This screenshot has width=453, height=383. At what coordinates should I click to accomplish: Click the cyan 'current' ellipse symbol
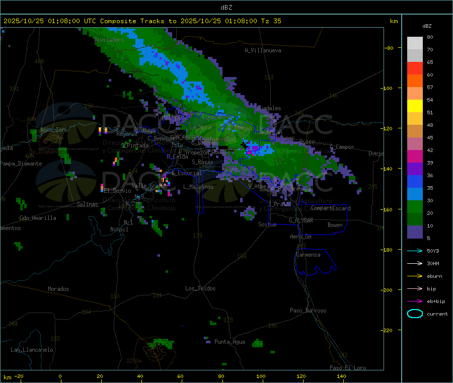(415, 314)
